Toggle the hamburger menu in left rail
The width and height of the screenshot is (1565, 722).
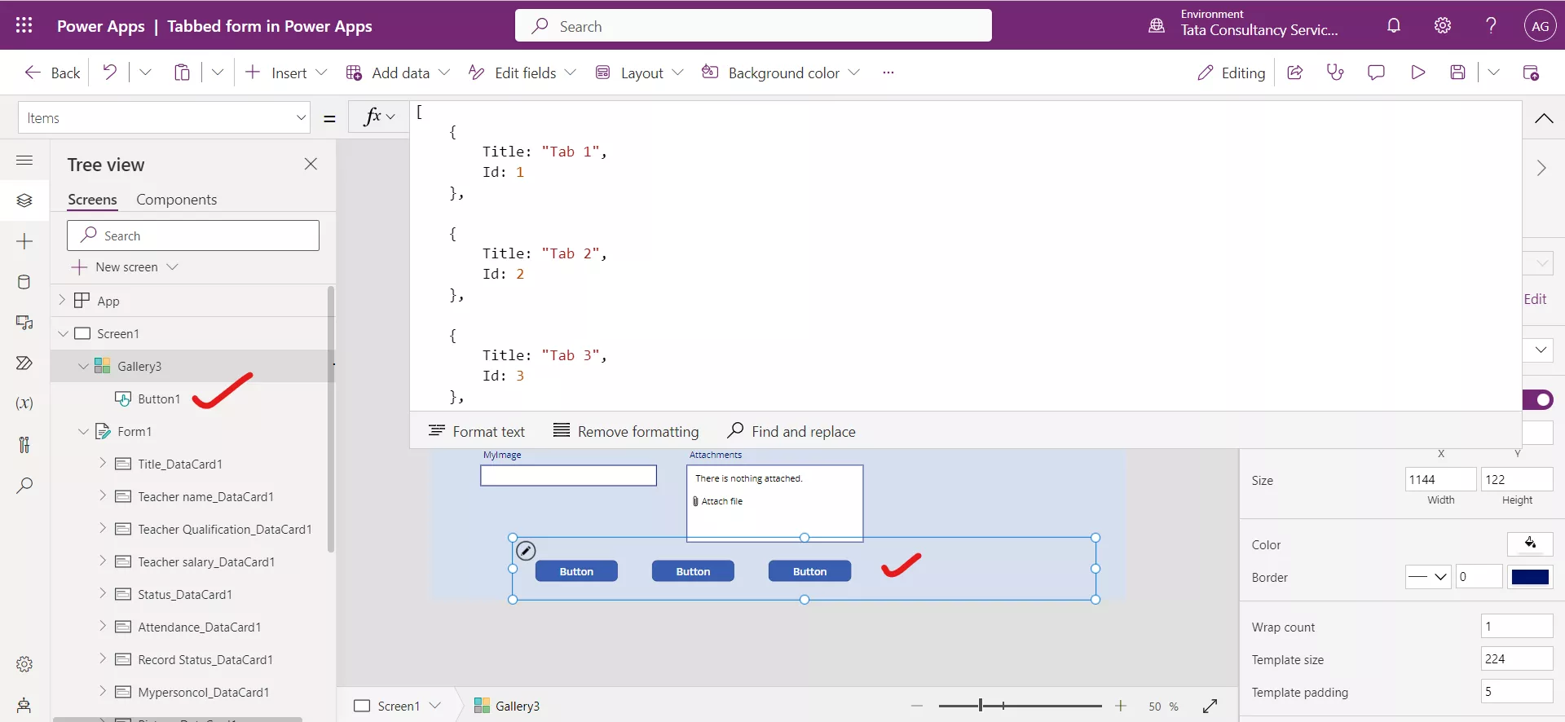click(24, 160)
